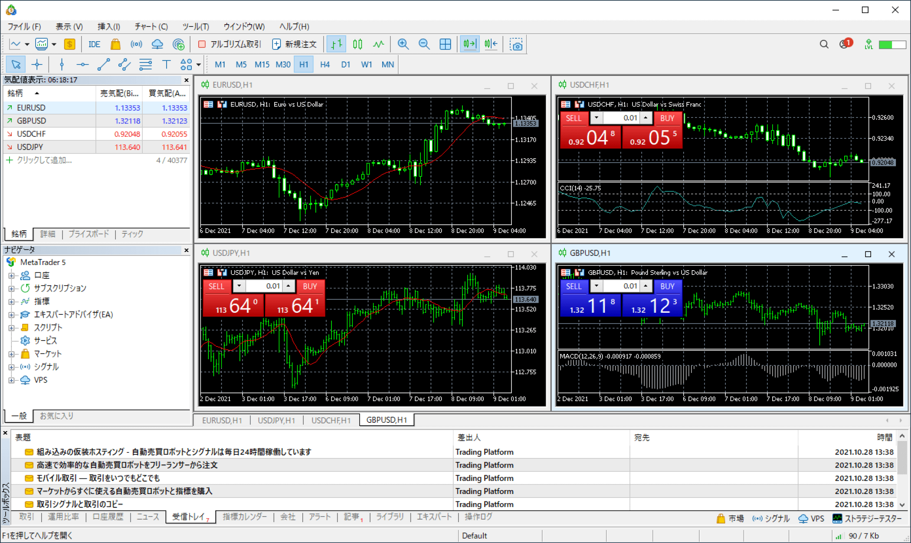Select the Text insertion tool

[166, 64]
